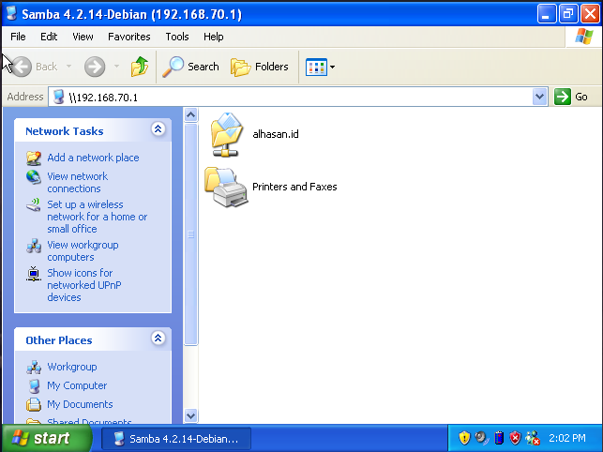Open the Favorites menu
This screenshot has width=603, height=452.
129,37
